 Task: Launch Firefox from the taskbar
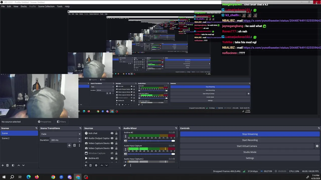click(37, 177)
